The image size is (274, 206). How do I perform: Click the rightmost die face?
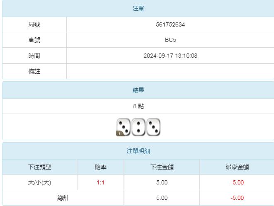click(153, 127)
